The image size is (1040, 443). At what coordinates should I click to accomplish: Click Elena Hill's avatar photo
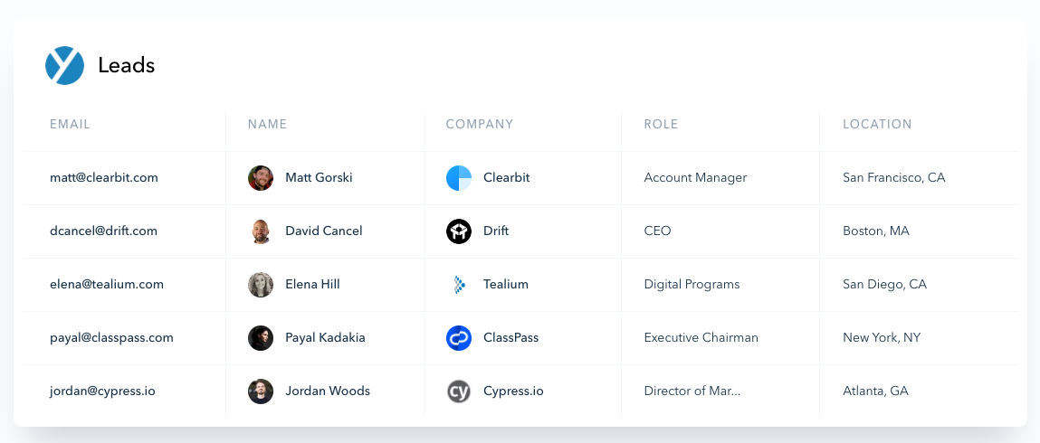point(261,285)
